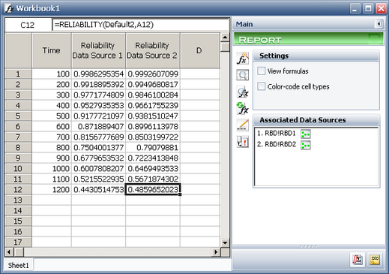Collapse the Main panel arrow
Viewport: 389px width, 274px height.
click(x=379, y=24)
